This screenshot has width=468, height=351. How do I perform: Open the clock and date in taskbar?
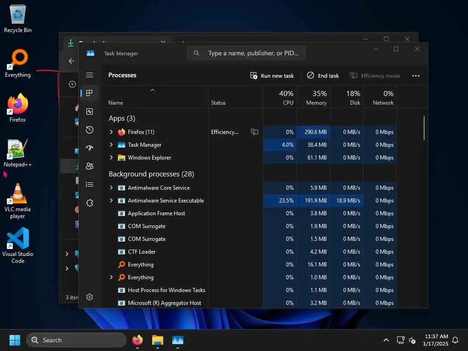[435, 340]
